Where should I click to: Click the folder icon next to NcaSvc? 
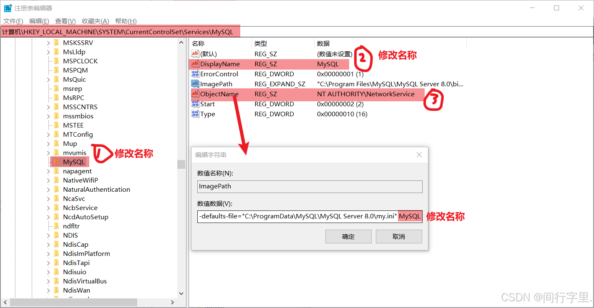point(57,198)
